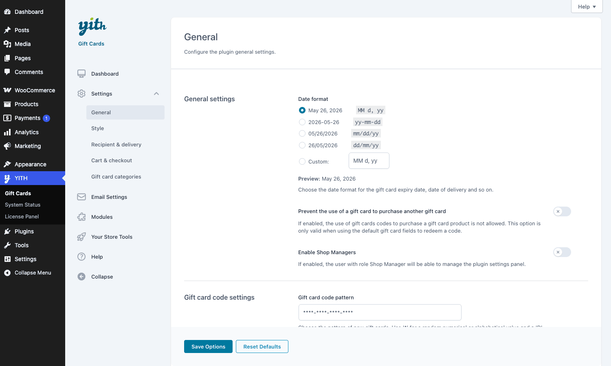
Task: Click the Media icon in the admin sidebar
Action: (x=7, y=44)
